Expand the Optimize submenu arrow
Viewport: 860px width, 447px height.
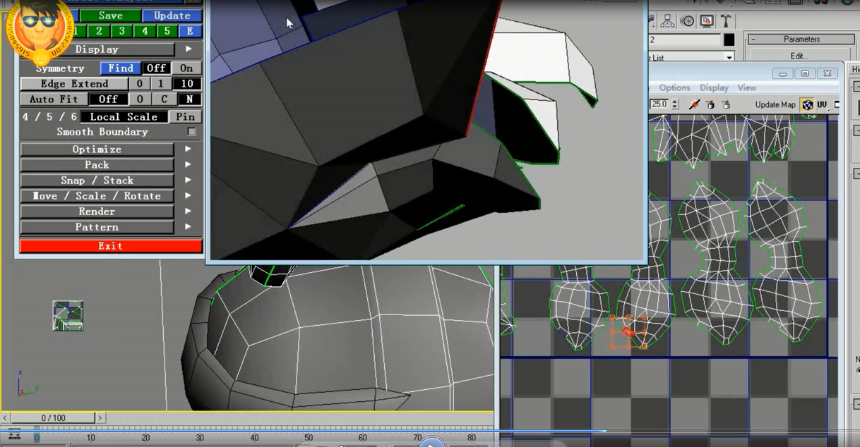click(189, 149)
